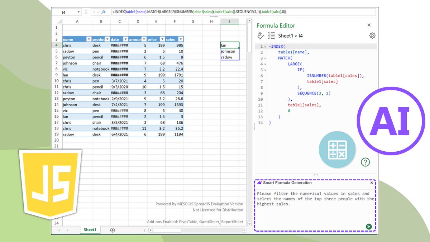Click the fx insert function icon
The image size is (430, 242).
[104, 12]
